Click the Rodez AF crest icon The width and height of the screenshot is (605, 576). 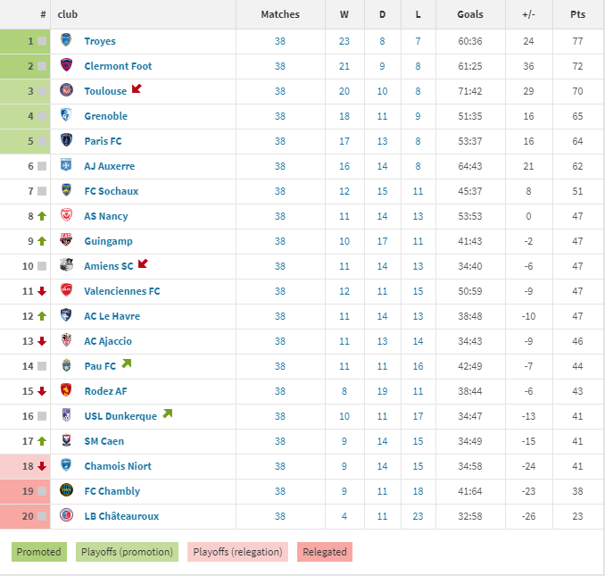[x=66, y=390]
